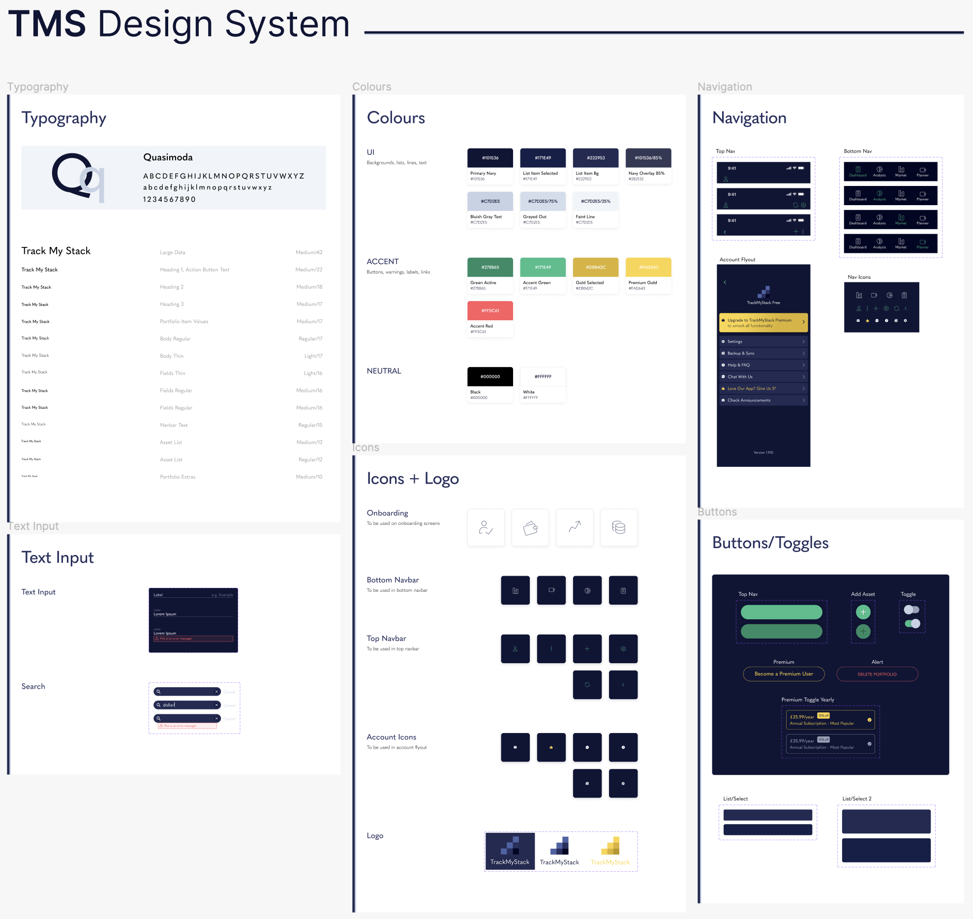Click the highlighted green Dashboard tab in Bottom Nav
Screen dimensions: 973x919
[858, 172]
